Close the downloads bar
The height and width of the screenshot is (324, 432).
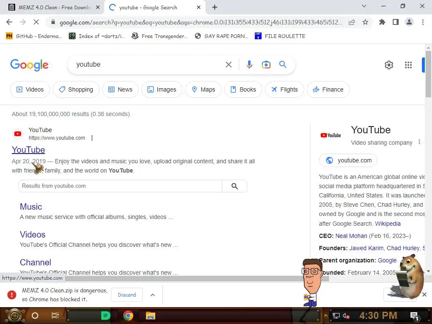[x=424, y=294]
